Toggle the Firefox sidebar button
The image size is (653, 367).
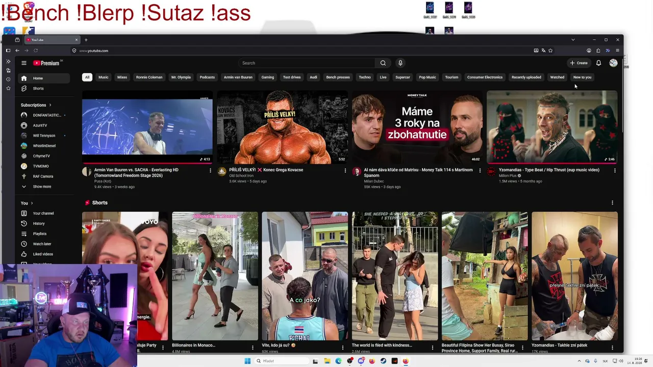pos(8,50)
